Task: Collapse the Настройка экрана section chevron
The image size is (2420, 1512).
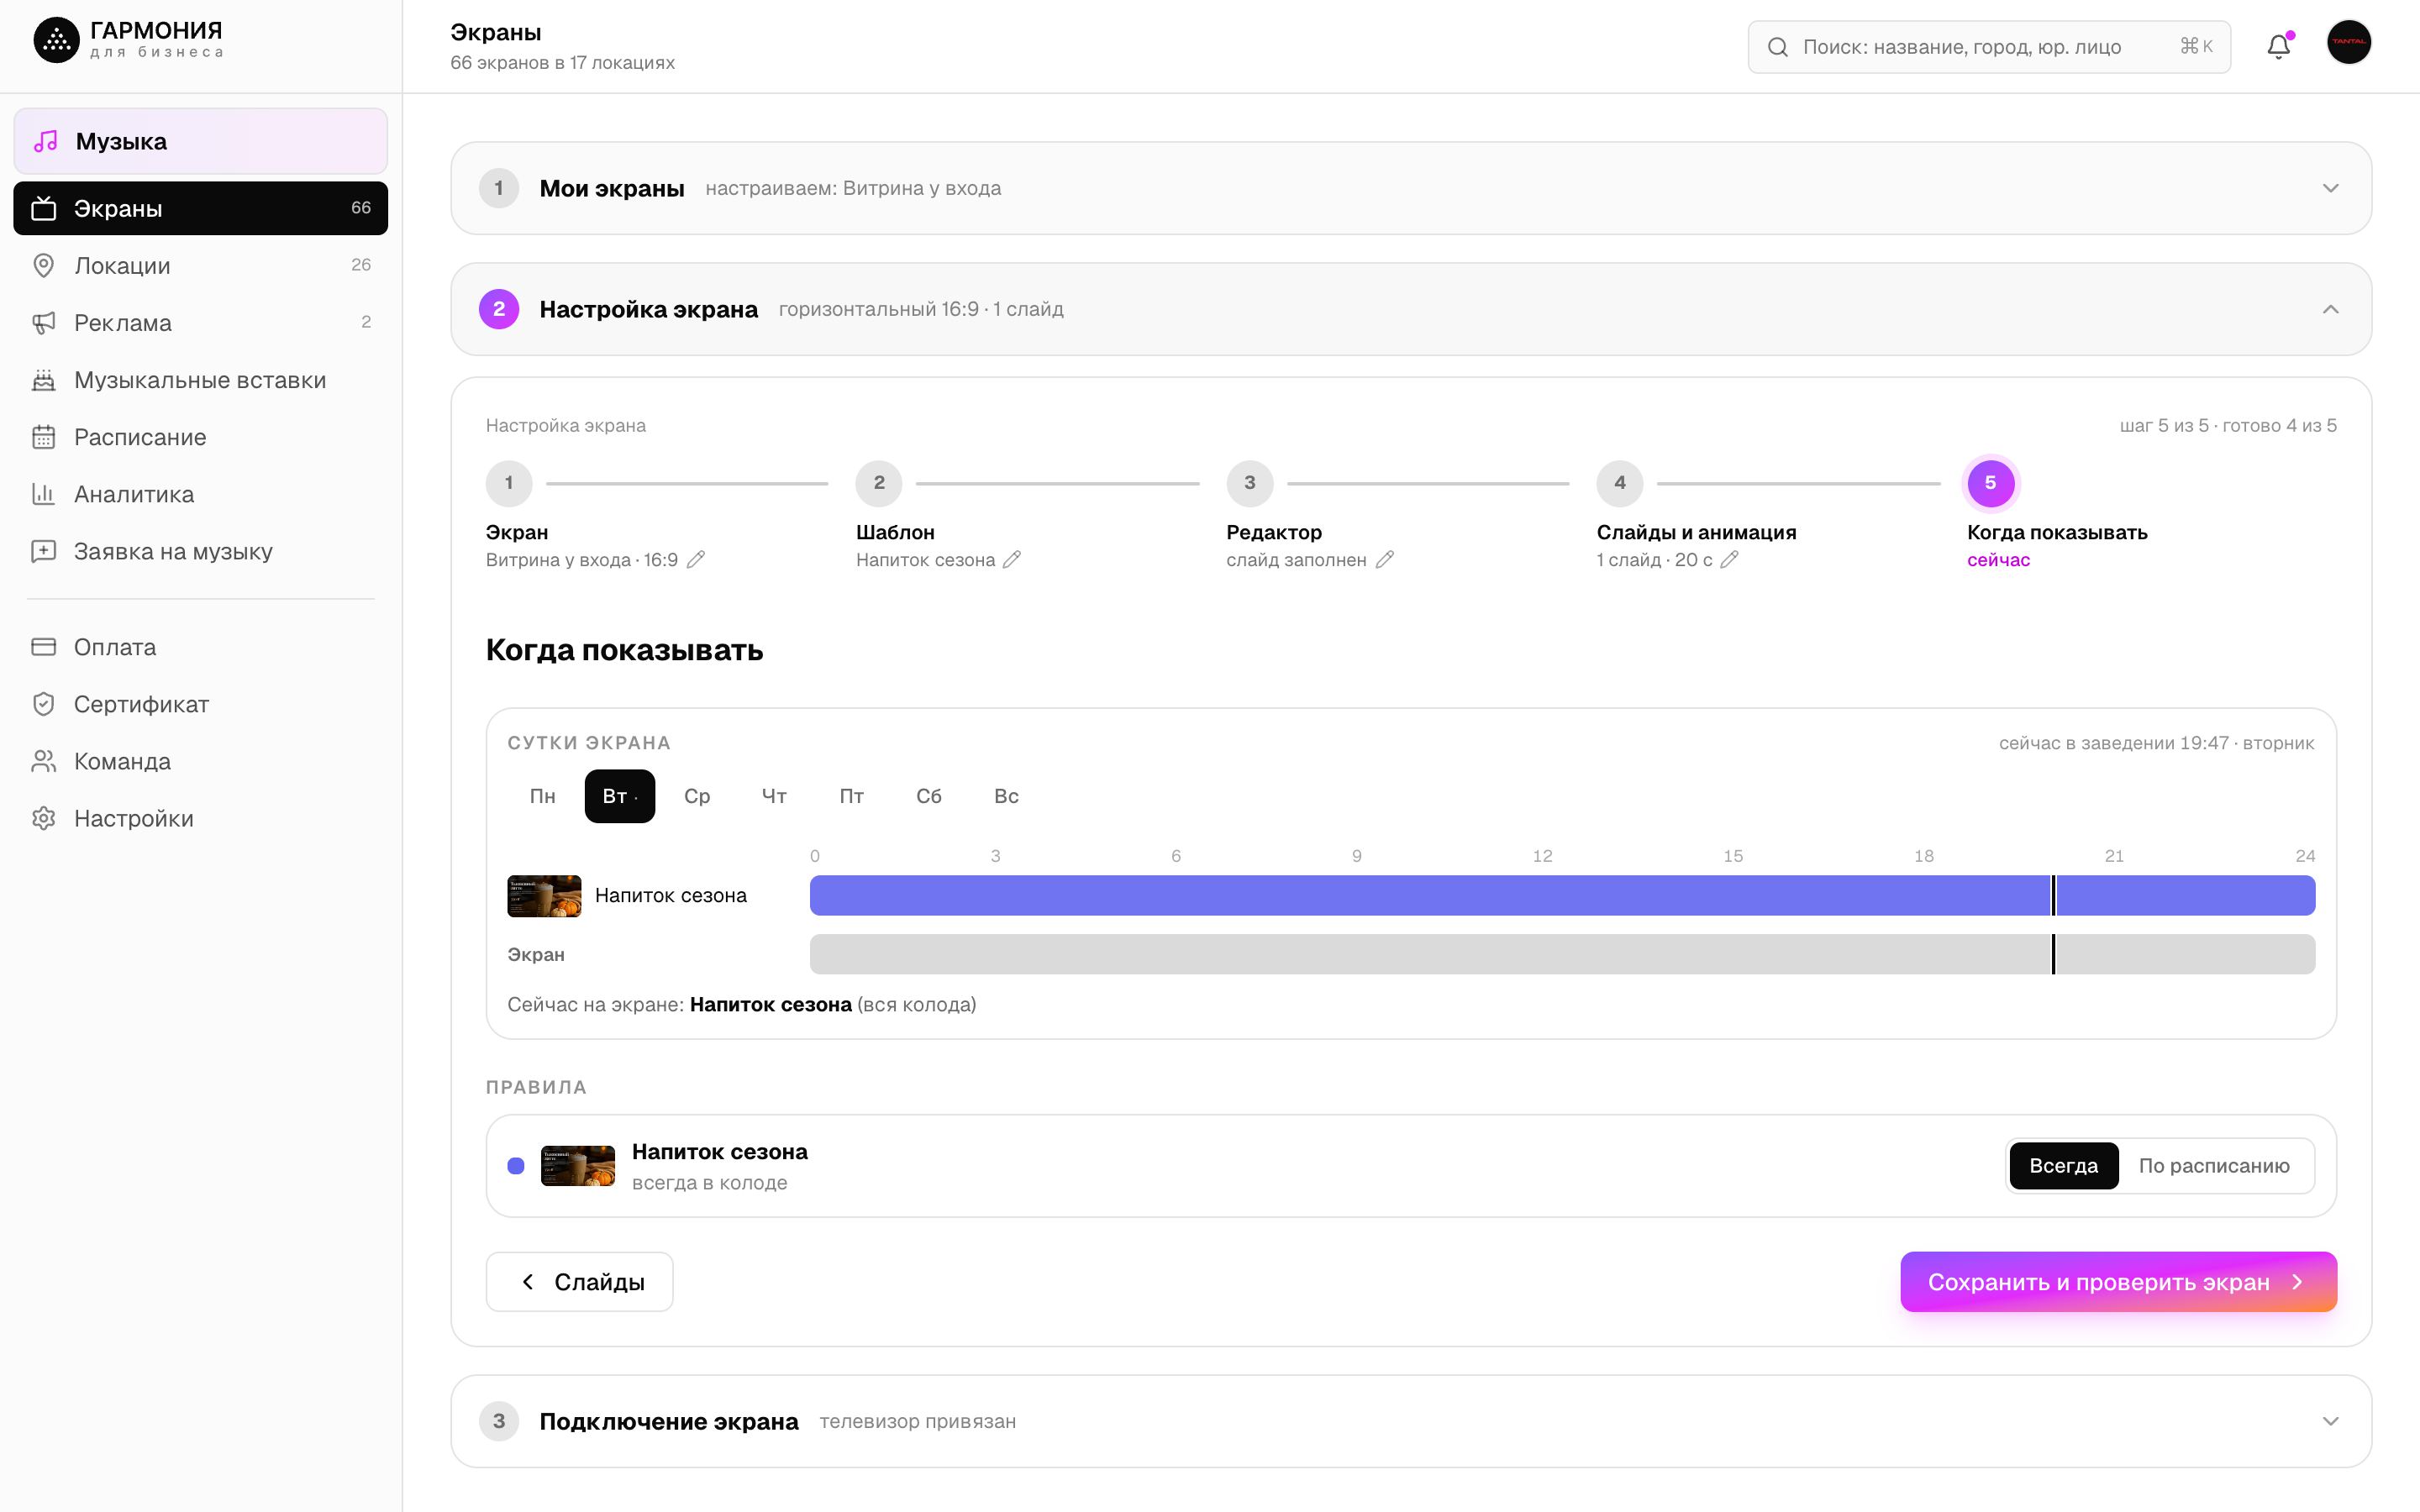Action: [2330, 309]
